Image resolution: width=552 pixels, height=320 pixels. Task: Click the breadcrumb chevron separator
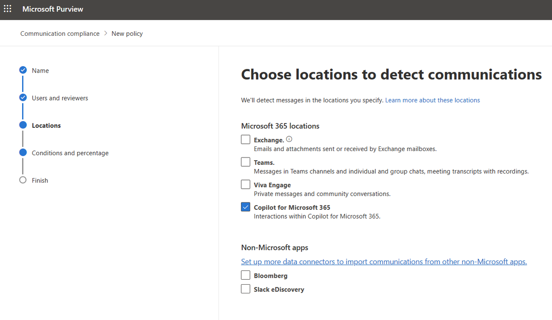point(105,34)
